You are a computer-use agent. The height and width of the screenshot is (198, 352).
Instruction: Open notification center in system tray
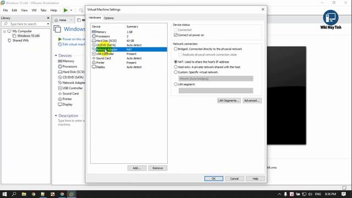(343, 194)
